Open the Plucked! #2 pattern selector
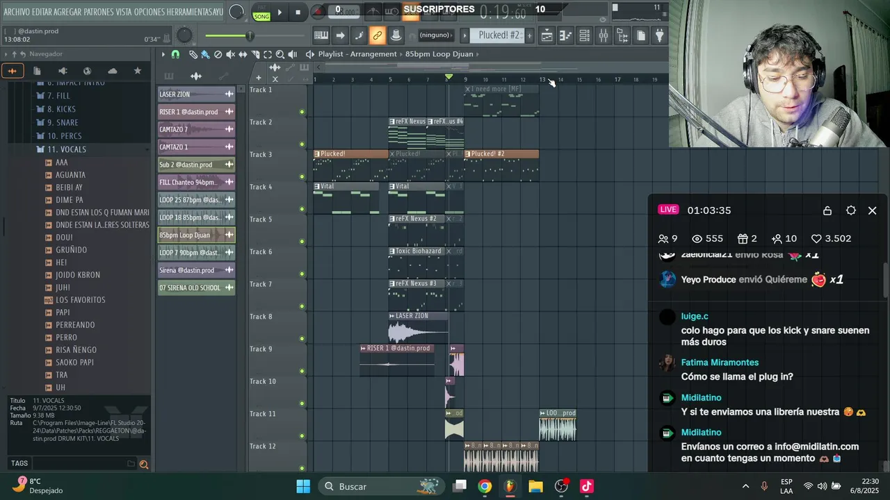Image resolution: width=890 pixels, height=500 pixels. [x=499, y=35]
